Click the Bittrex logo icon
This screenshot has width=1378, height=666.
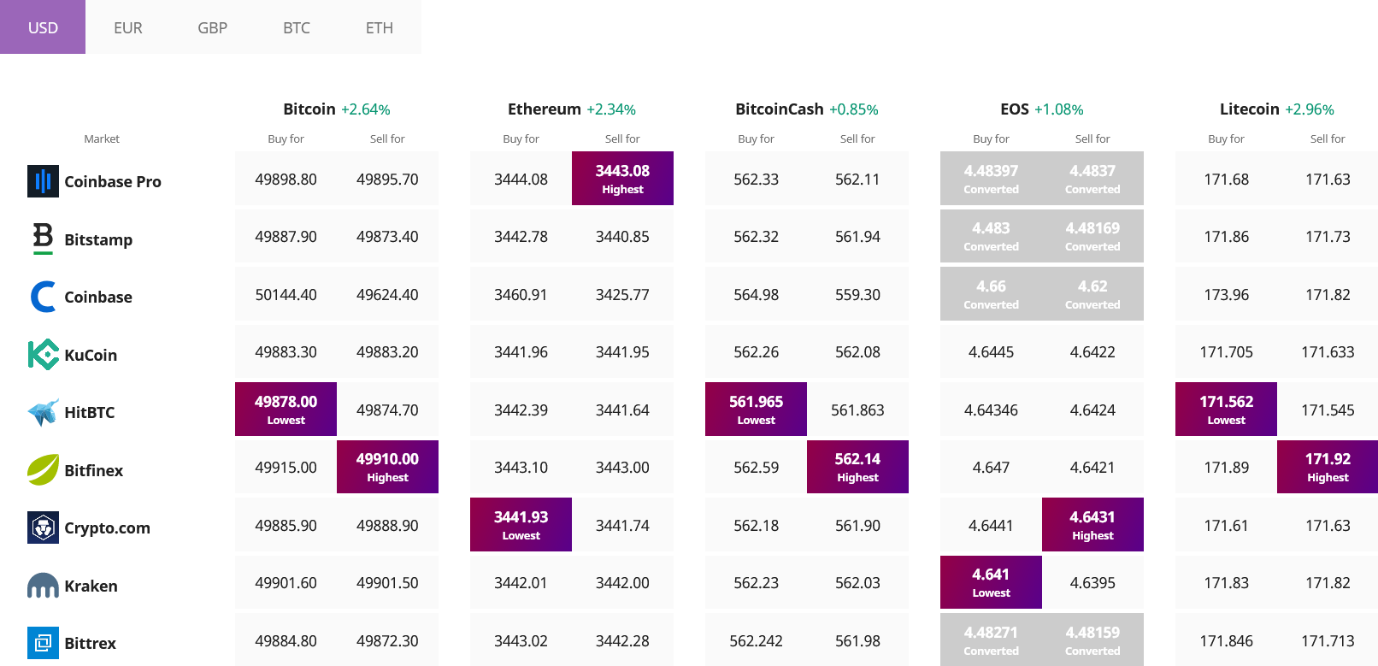tap(43, 643)
